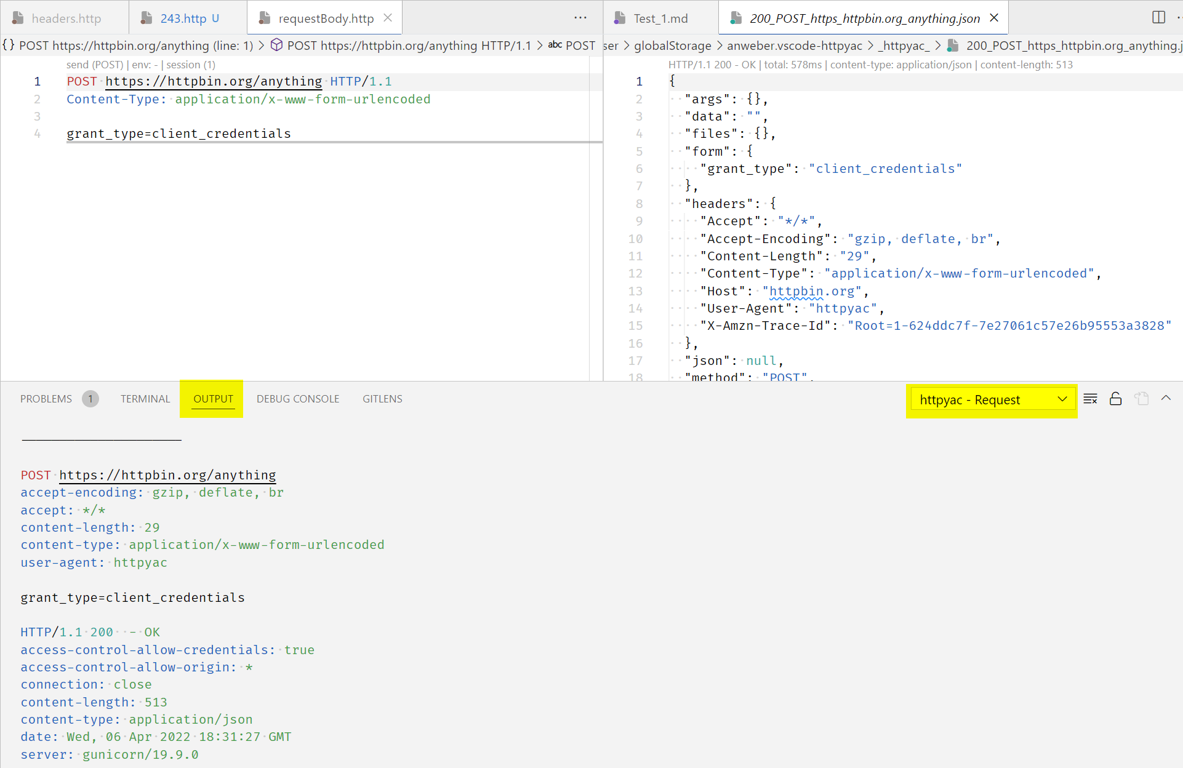Clear the Output panel content

click(x=1090, y=398)
